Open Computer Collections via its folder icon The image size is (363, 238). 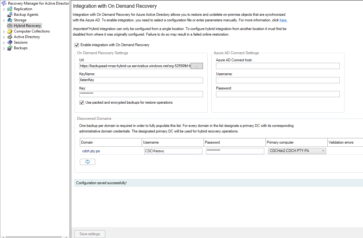(x=10, y=31)
